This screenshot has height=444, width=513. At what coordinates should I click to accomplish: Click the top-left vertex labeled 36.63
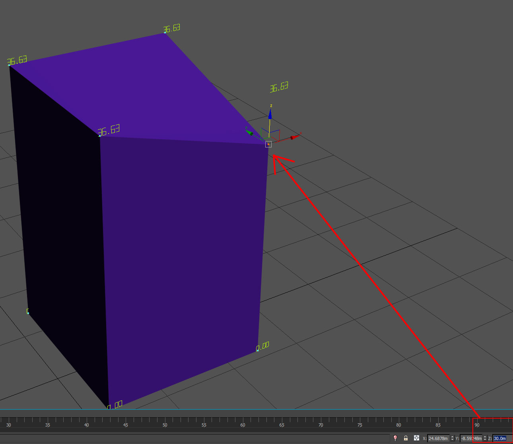click(9, 65)
